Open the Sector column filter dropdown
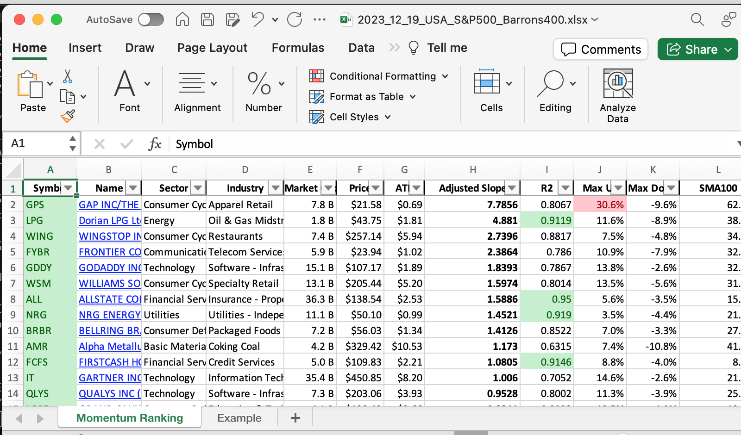The image size is (741, 435). [198, 188]
